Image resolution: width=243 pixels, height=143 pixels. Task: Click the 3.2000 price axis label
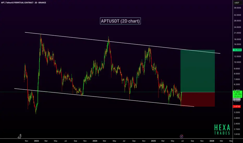pyautogui.click(x=238, y=112)
